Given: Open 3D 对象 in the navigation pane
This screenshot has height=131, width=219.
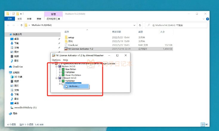Looking at the screenshot, I should coord(18,77).
